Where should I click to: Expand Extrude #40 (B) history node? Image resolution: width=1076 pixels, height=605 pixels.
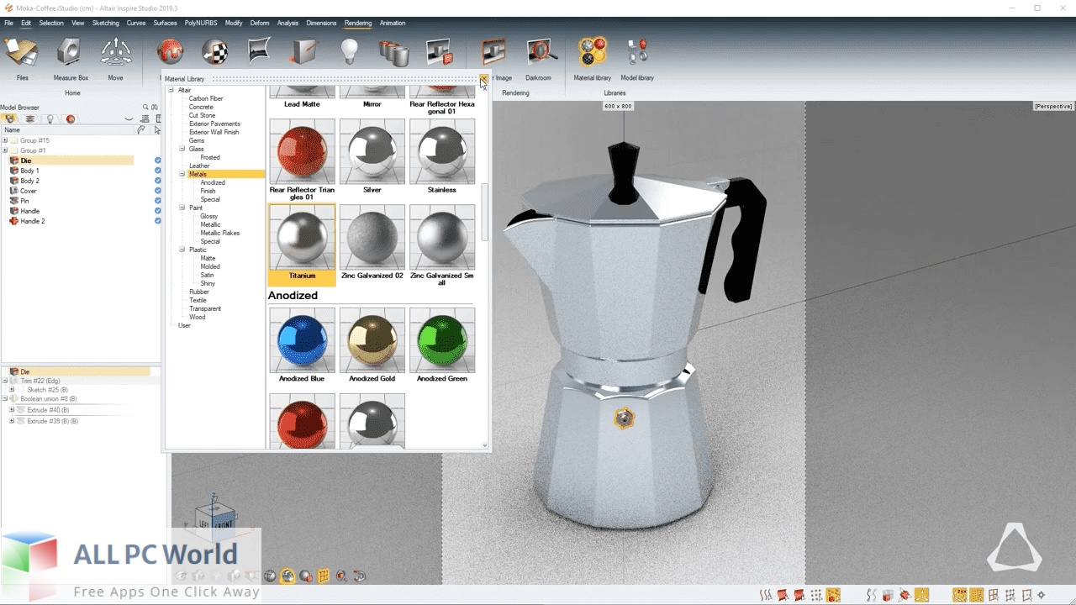[x=12, y=410]
